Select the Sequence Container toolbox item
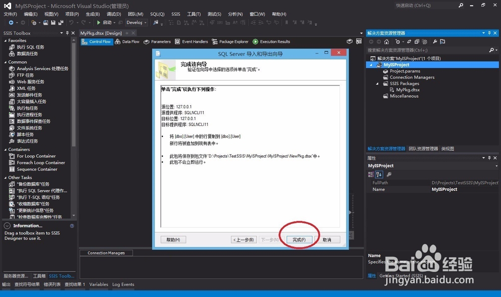This screenshot has width=501, height=297. [x=37, y=169]
